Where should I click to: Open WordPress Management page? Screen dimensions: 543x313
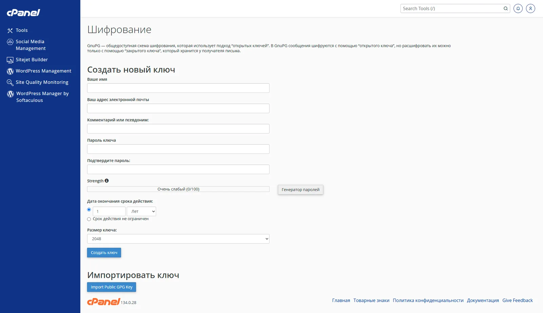click(x=43, y=71)
